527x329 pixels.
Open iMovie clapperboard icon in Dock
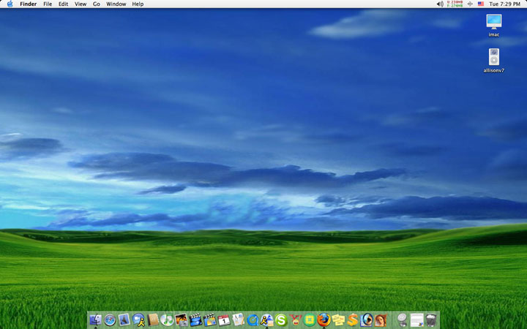point(195,320)
